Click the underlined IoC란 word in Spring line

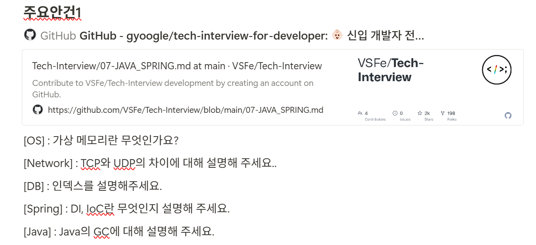click(100, 209)
